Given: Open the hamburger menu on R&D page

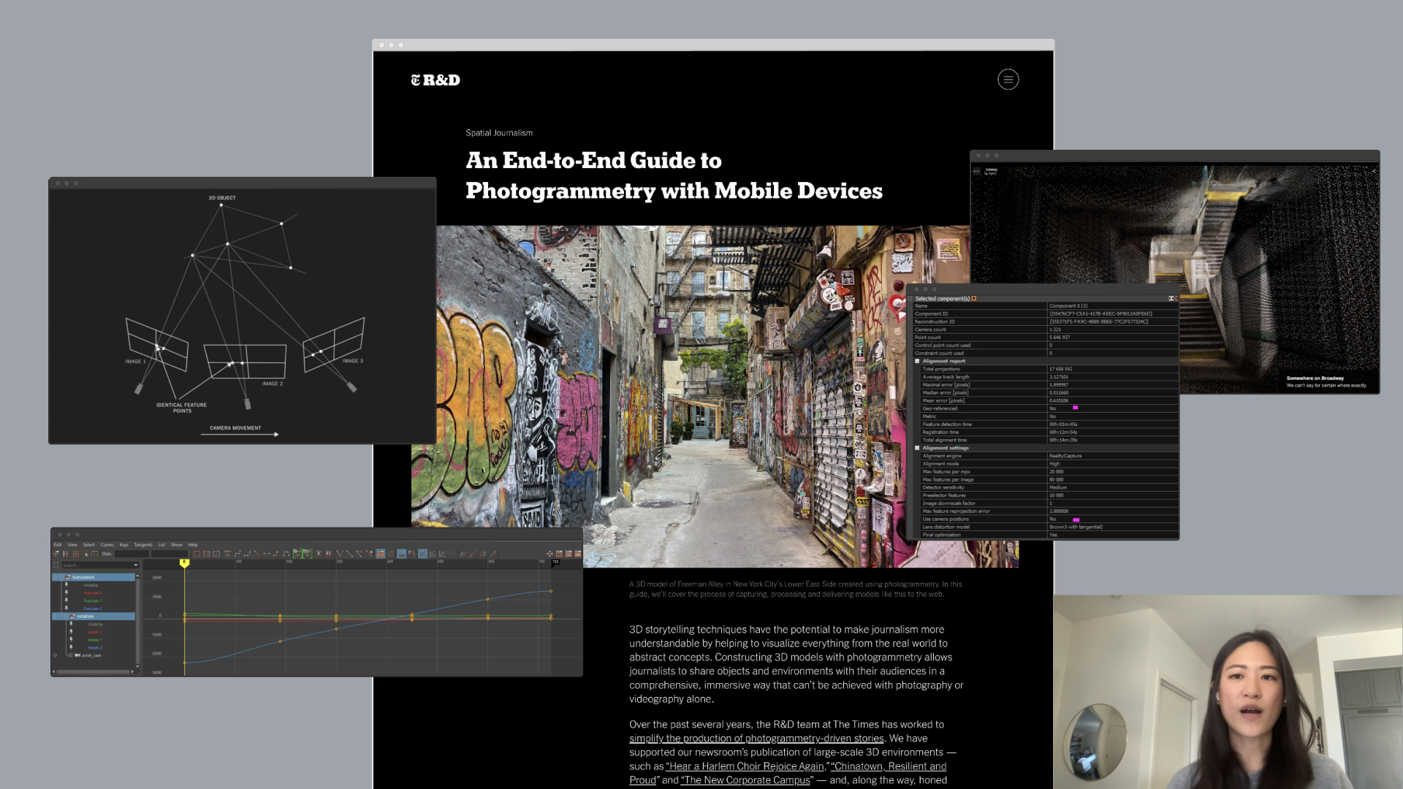Looking at the screenshot, I should [x=1008, y=80].
